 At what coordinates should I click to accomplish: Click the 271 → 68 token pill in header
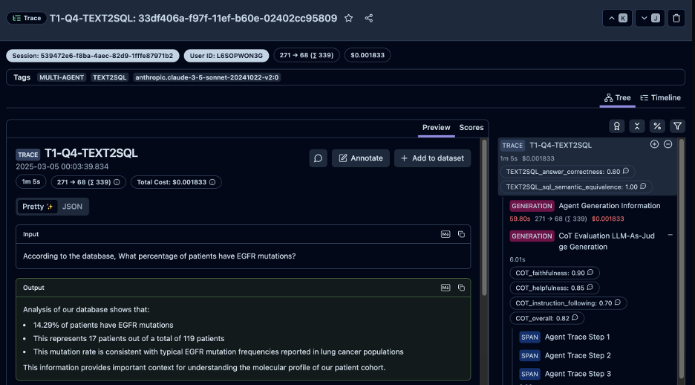coord(307,56)
